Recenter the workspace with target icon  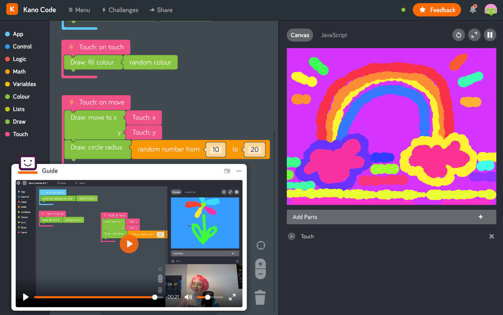(x=261, y=245)
